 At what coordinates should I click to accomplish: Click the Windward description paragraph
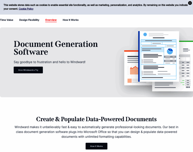click(x=96, y=132)
